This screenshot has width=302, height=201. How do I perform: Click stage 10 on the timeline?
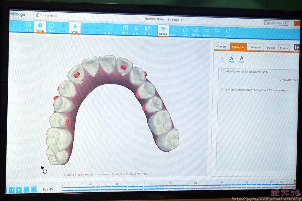click(x=117, y=184)
